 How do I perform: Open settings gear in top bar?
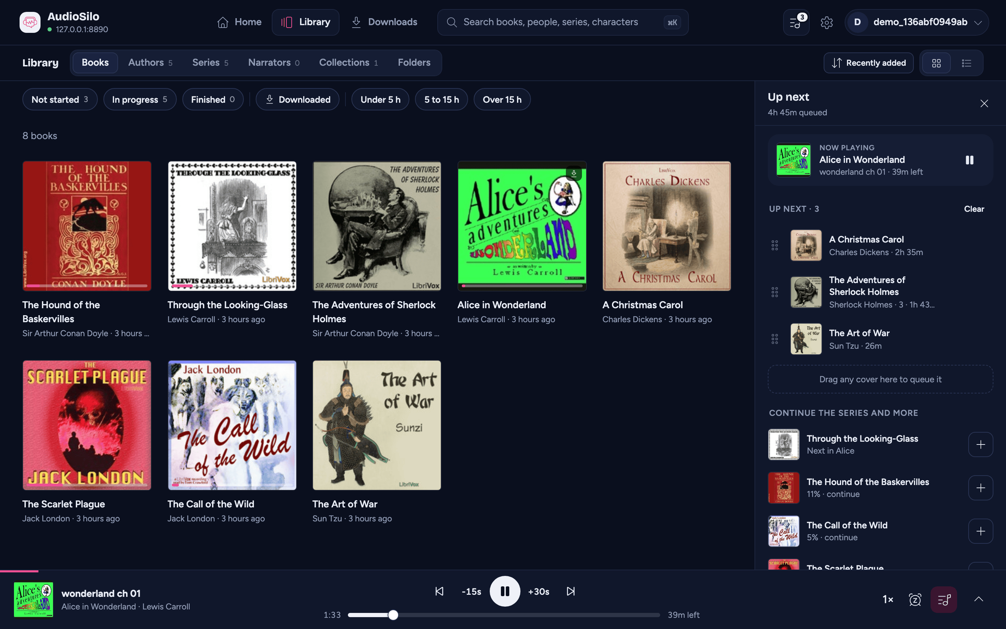coord(826,22)
